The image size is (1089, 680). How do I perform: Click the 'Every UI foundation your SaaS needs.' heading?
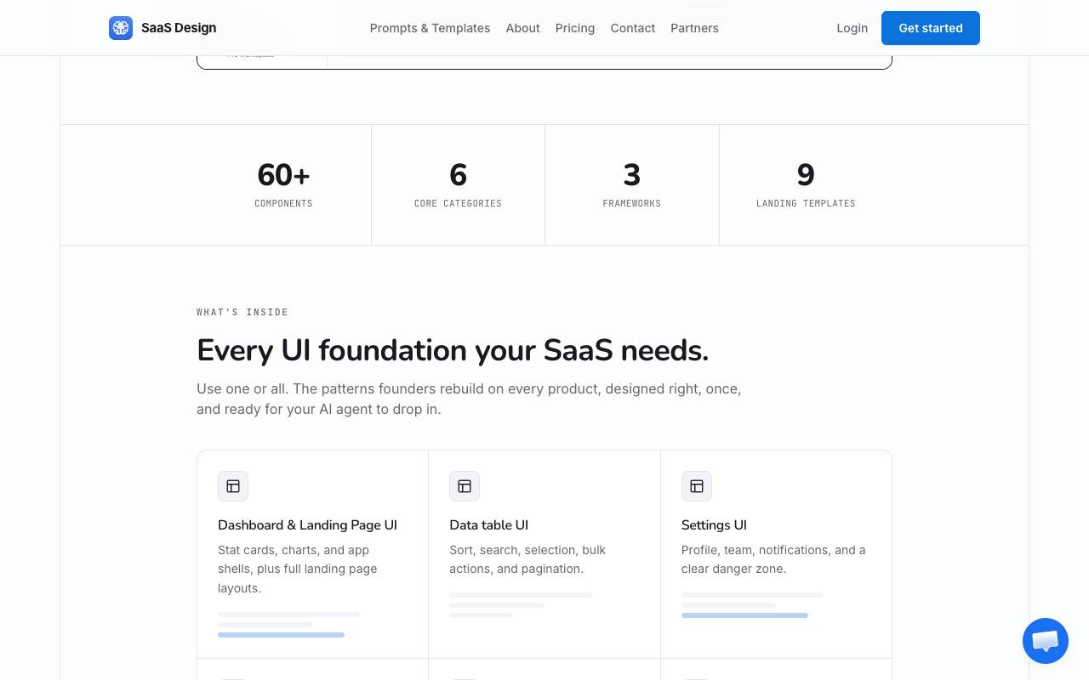[x=453, y=350]
